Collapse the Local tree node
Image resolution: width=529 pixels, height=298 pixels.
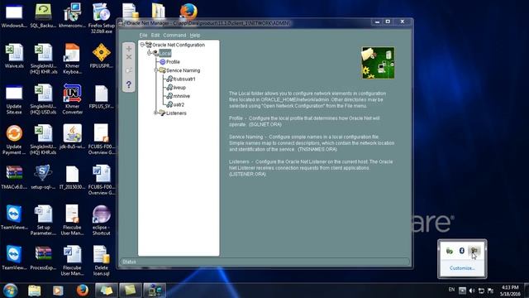pyautogui.click(x=149, y=53)
